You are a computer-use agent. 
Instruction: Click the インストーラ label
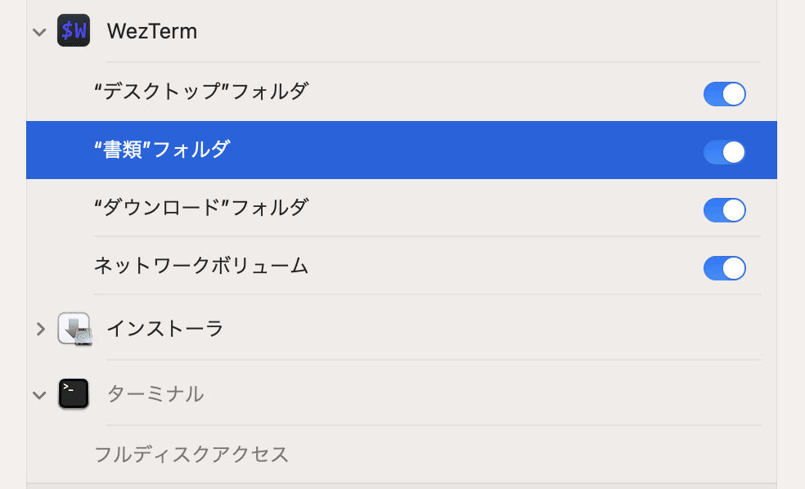(164, 330)
